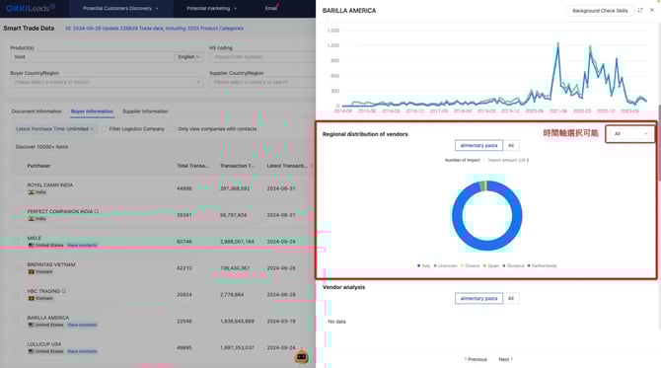This screenshot has height=368, width=661.
Task: Select the PERFECT COMPANION INDIA row checkbox
Action: click(x=17, y=215)
